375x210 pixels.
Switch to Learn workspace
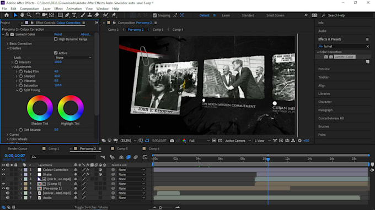coord(226,15)
